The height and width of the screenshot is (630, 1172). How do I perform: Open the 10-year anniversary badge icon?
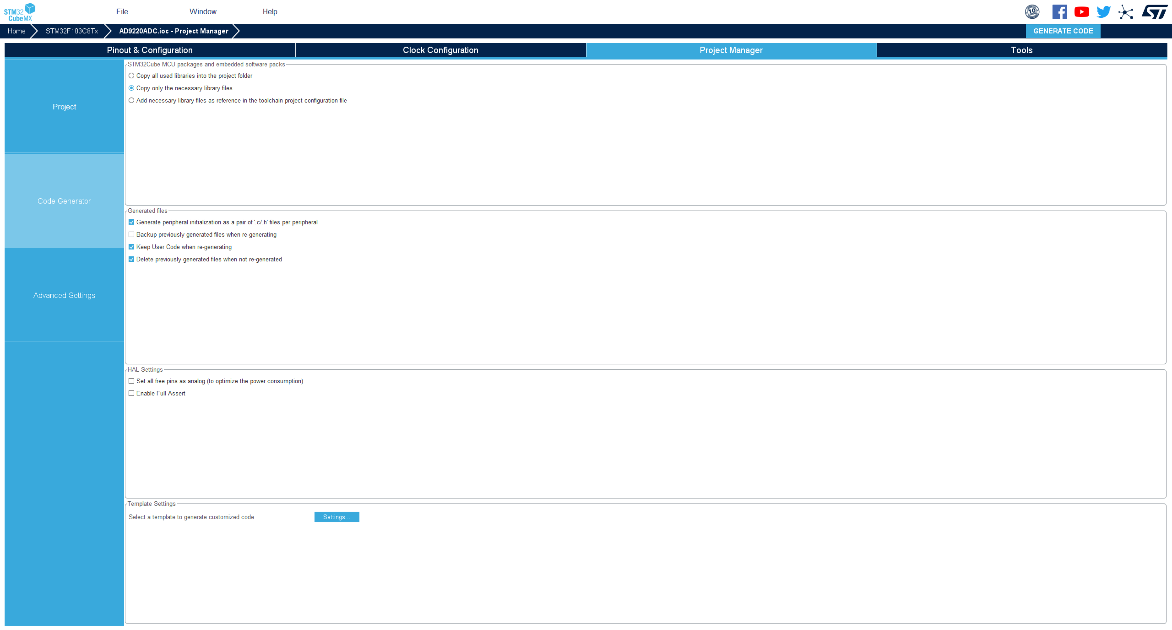point(1032,12)
